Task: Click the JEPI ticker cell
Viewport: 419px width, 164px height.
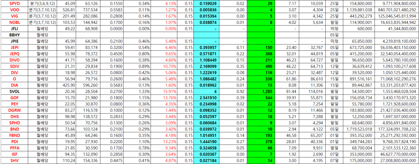Action: click(14, 48)
